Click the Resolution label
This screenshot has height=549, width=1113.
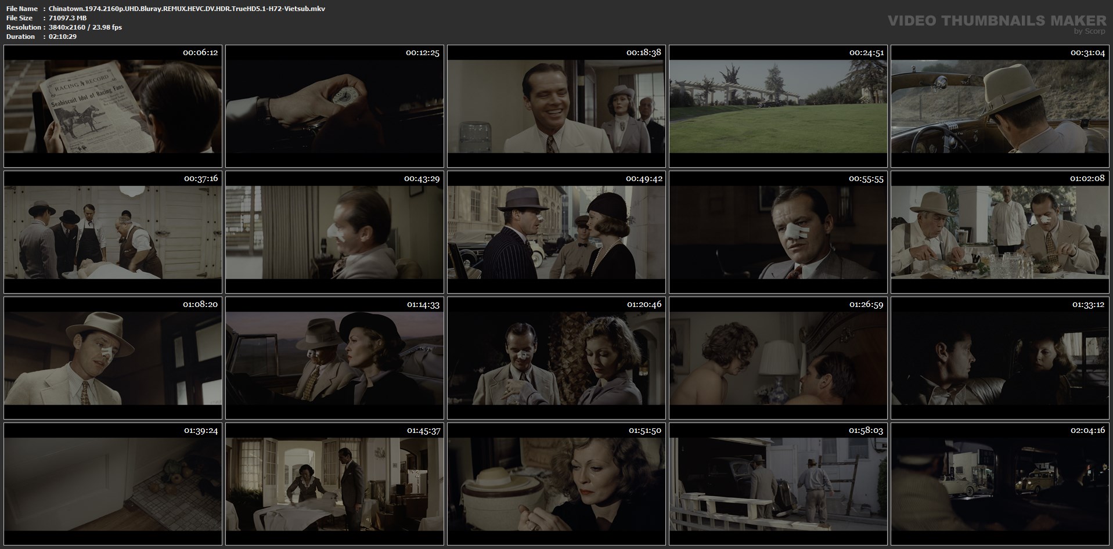coord(24,27)
